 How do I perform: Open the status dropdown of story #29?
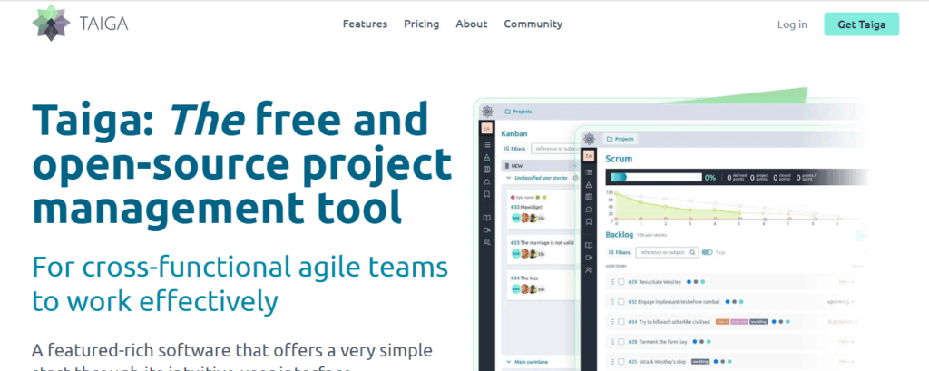pyautogui.click(x=846, y=282)
